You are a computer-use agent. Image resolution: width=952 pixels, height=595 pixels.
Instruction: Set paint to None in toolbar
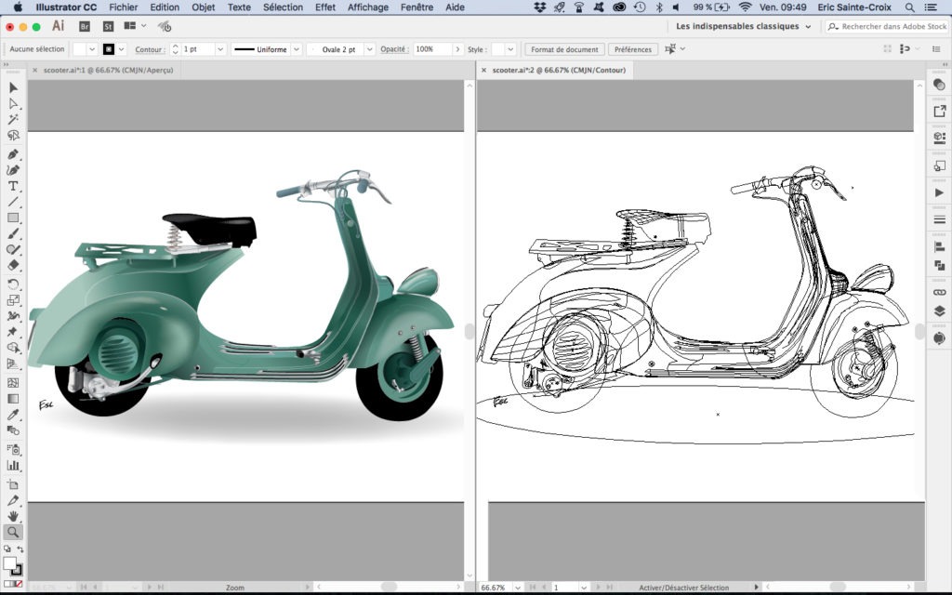[19, 584]
